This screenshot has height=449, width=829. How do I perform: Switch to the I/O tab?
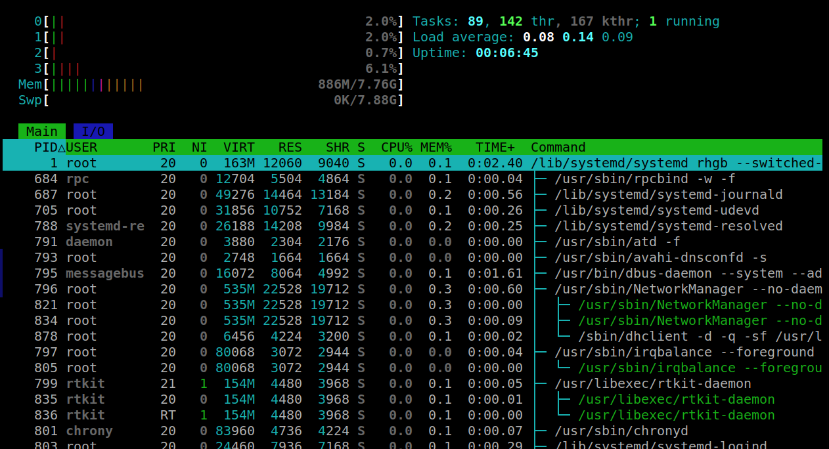pos(93,131)
